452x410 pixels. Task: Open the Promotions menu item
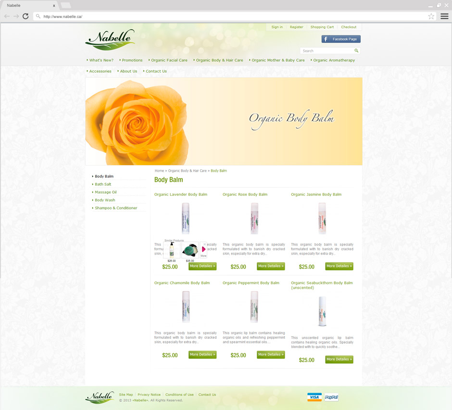(132, 60)
